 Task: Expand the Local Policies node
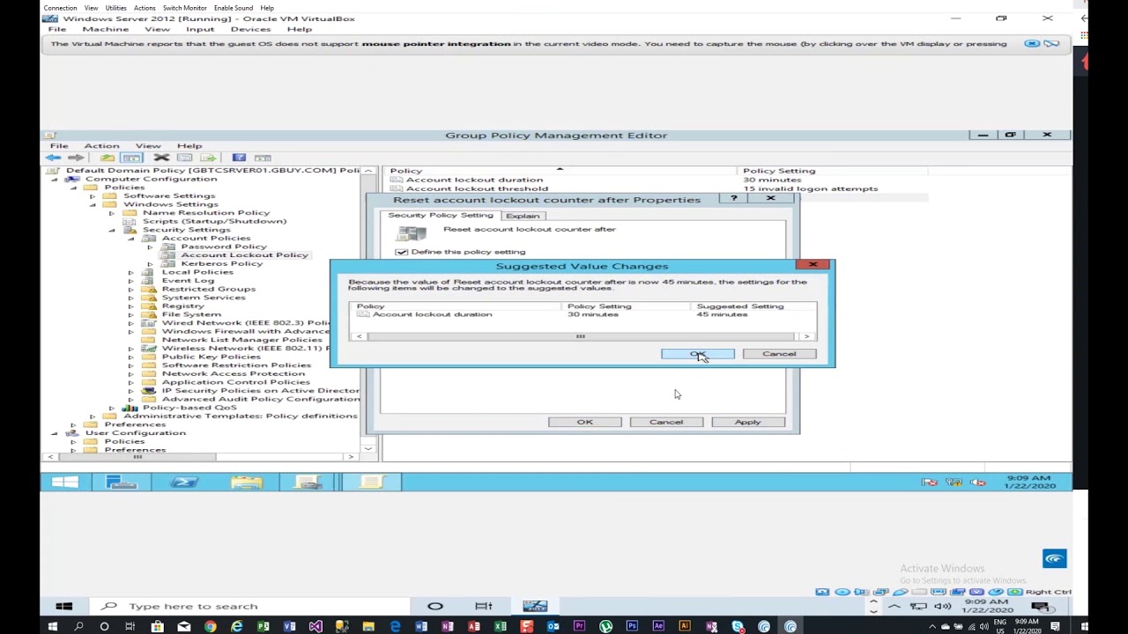click(130, 272)
